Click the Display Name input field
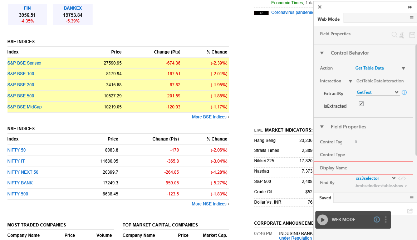Viewport: 417px width, 240px height. pos(381,168)
